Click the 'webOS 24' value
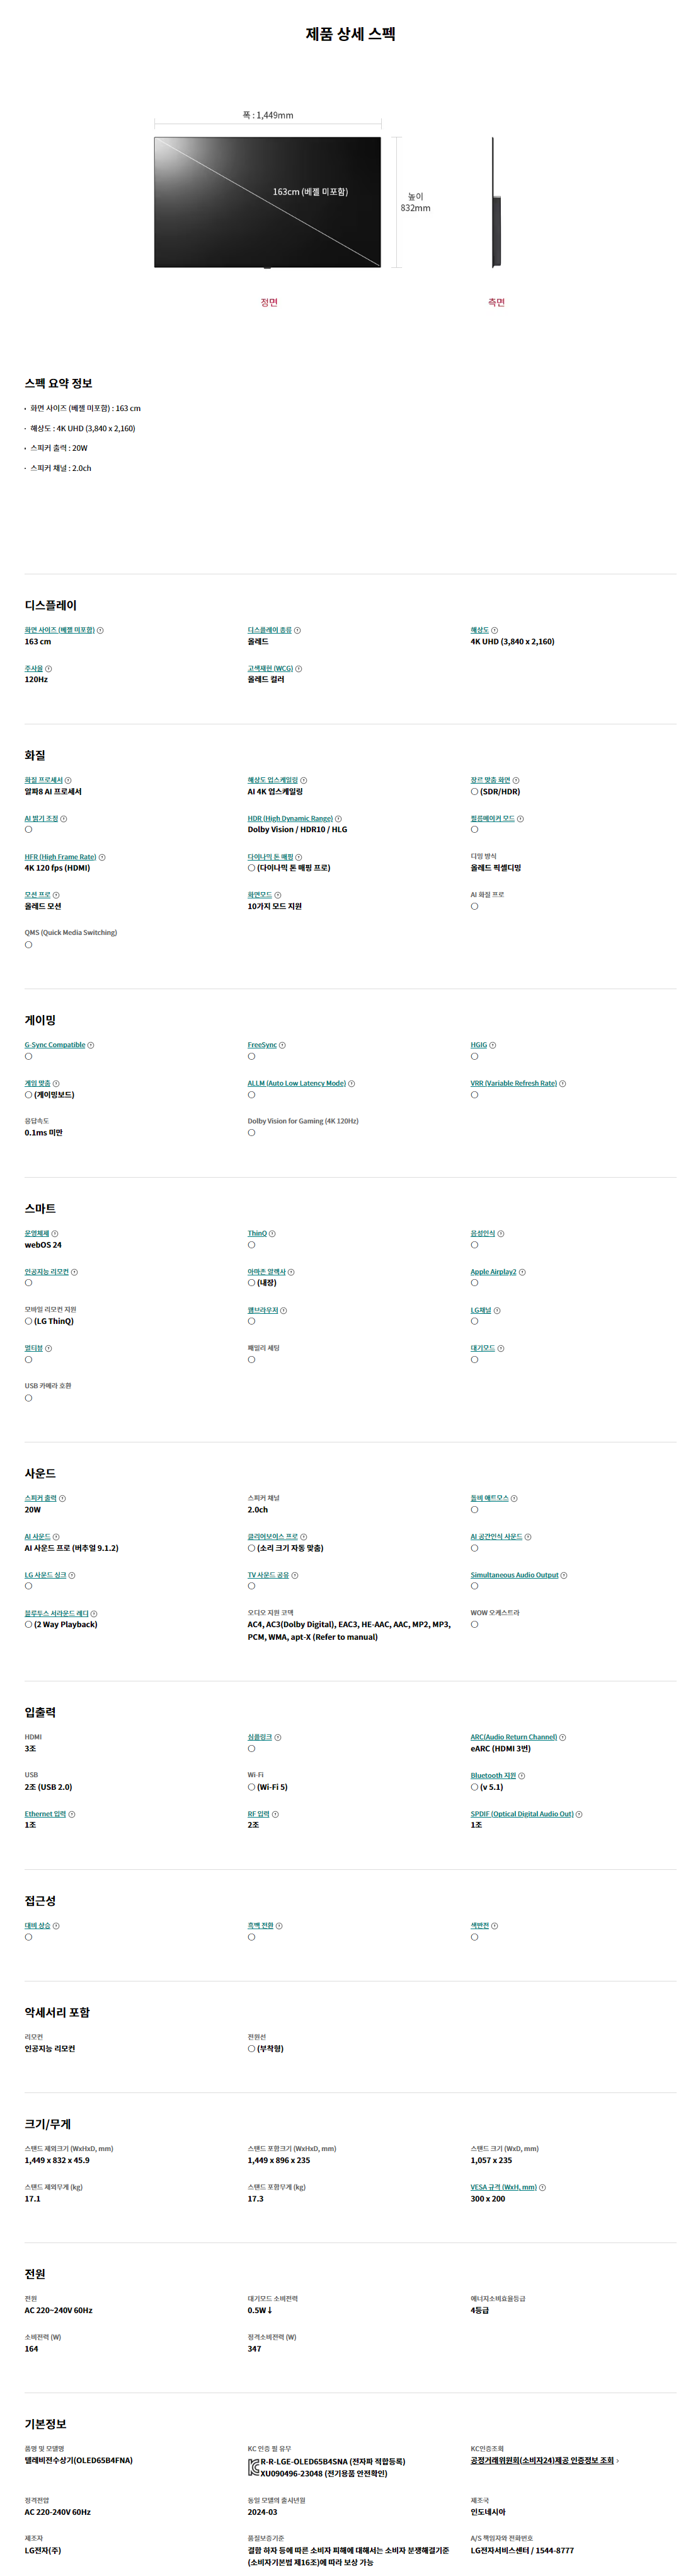693x2576 pixels. (43, 1245)
